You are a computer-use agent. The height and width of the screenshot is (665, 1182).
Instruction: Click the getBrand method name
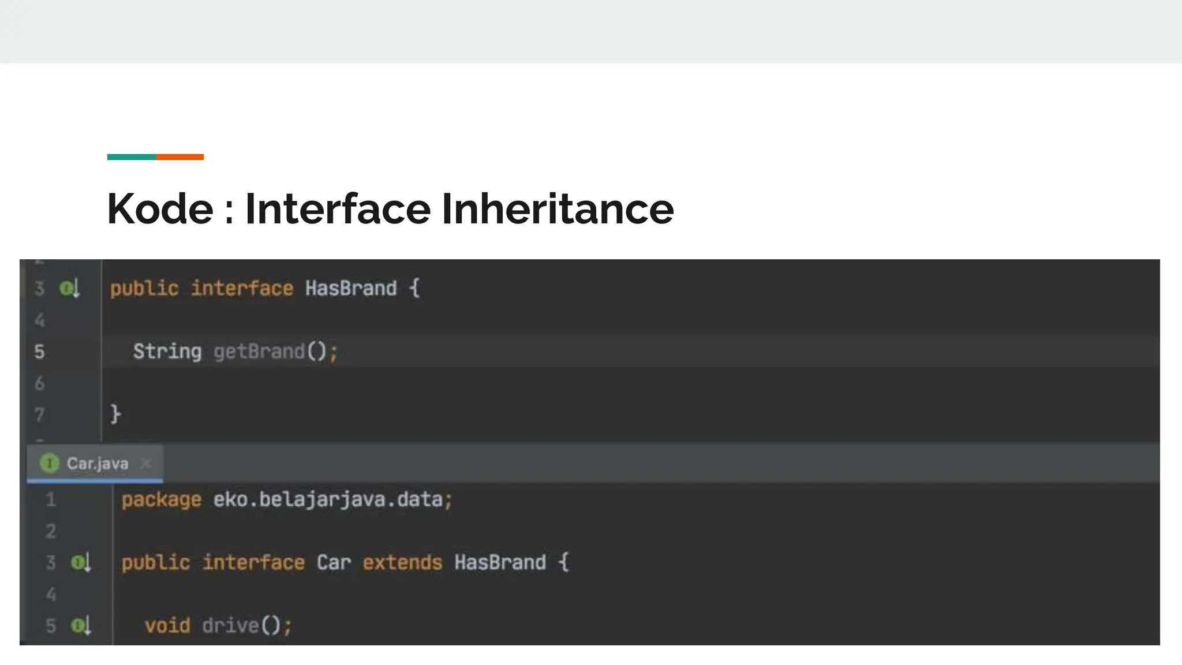click(x=259, y=352)
